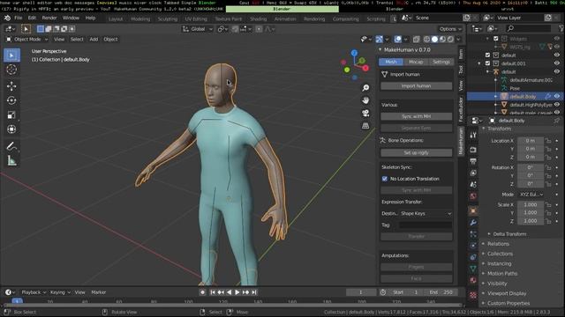Select the Select Box tool
This screenshot has width=565, height=317.
pyautogui.click(x=11, y=55)
